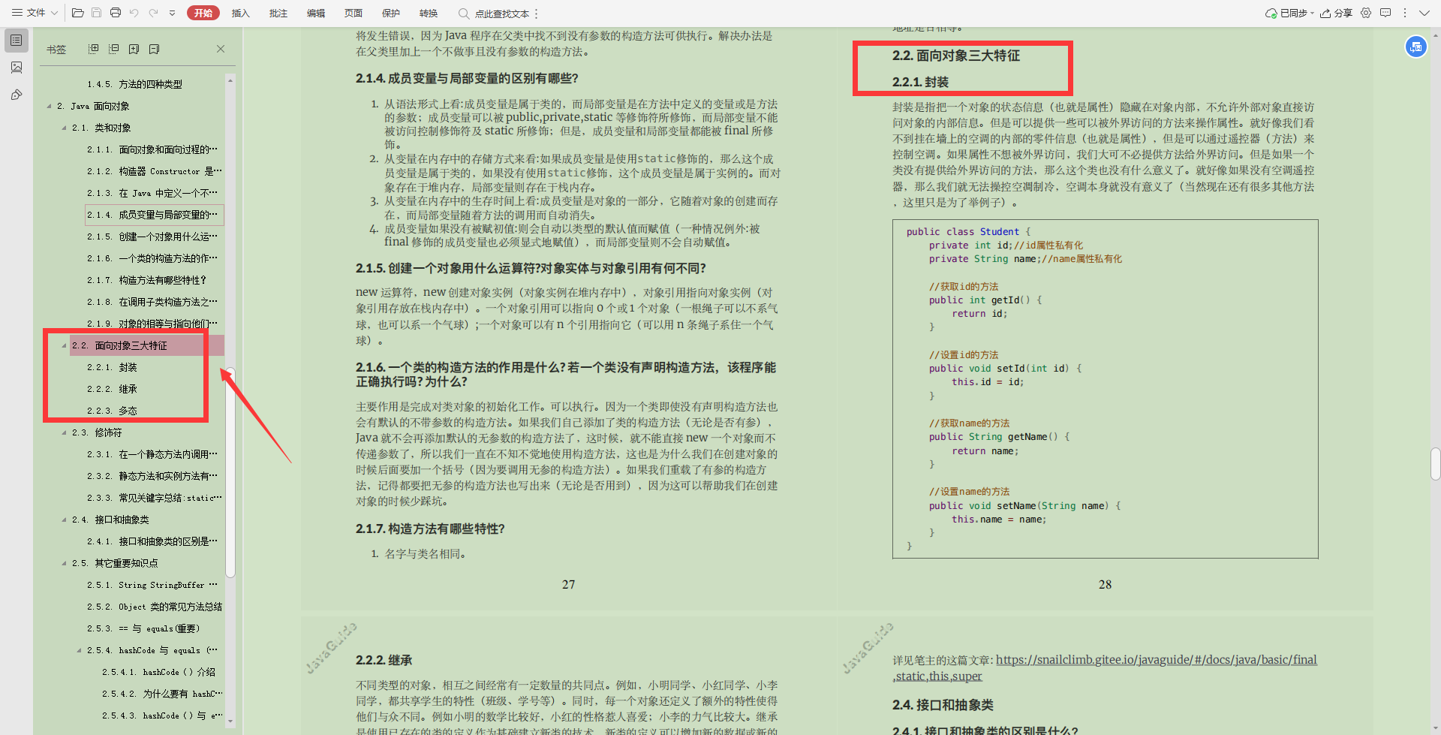Open the 编辑 tab

(x=316, y=13)
